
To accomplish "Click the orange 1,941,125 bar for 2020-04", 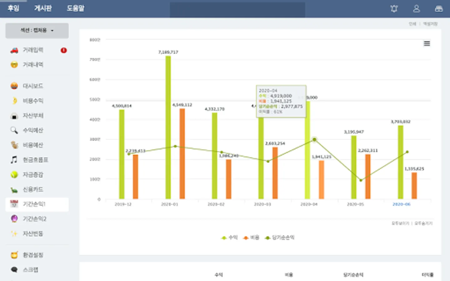I will point(322,180).
